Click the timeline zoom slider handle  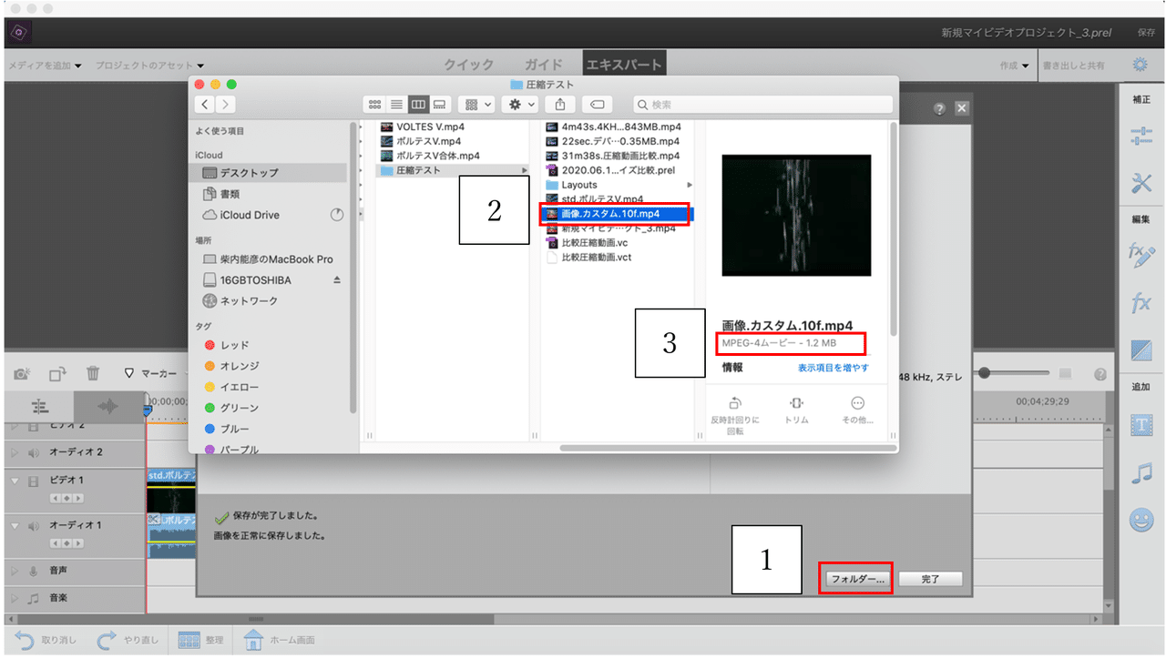(x=984, y=373)
